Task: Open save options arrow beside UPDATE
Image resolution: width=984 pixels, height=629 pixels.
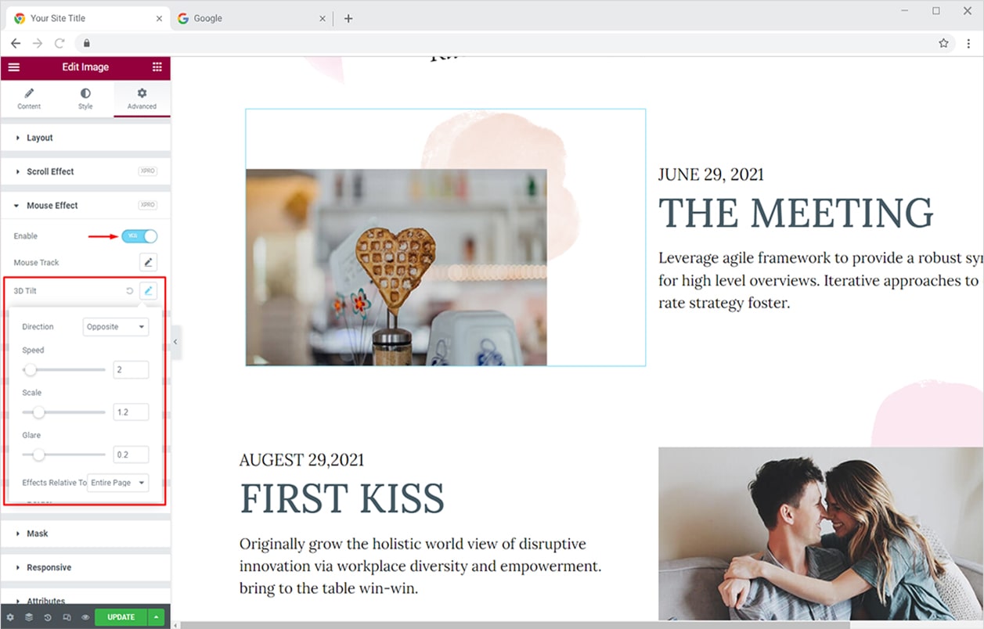Action: (157, 617)
